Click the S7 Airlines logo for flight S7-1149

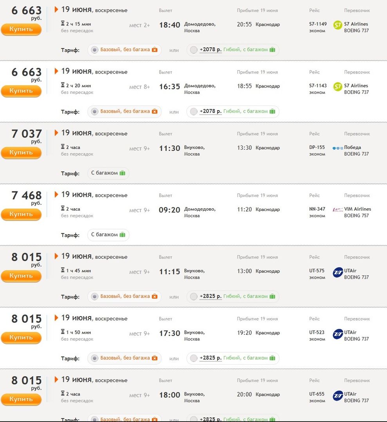pos(337,25)
